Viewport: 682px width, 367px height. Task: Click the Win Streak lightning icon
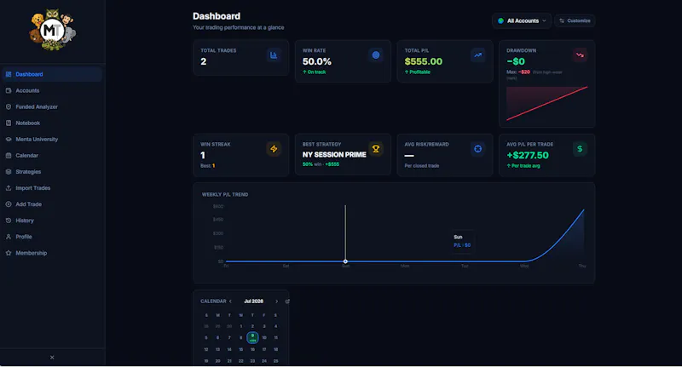[x=274, y=149]
